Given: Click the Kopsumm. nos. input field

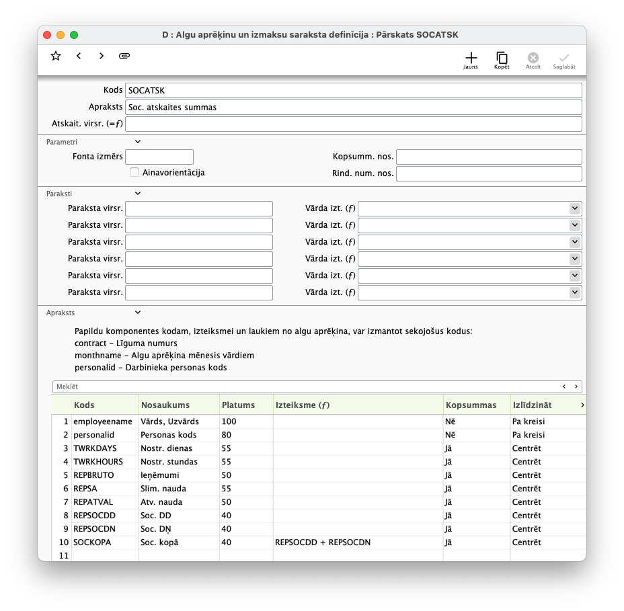Looking at the screenshot, I should pos(489,157).
